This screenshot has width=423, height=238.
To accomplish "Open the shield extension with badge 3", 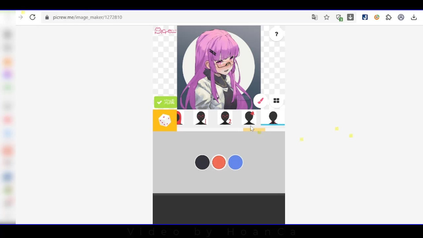I will [x=339, y=18].
